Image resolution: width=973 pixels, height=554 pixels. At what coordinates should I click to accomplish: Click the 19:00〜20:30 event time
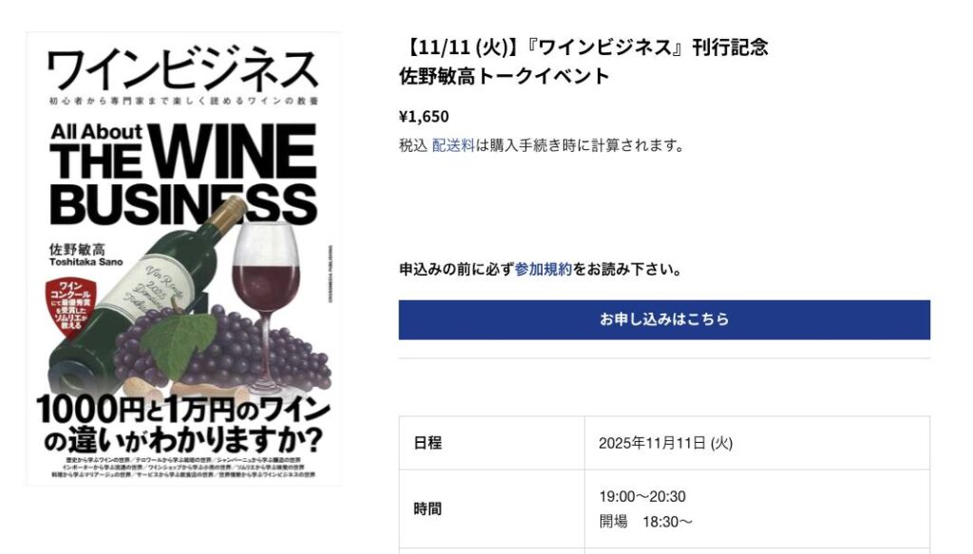[642, 497]
